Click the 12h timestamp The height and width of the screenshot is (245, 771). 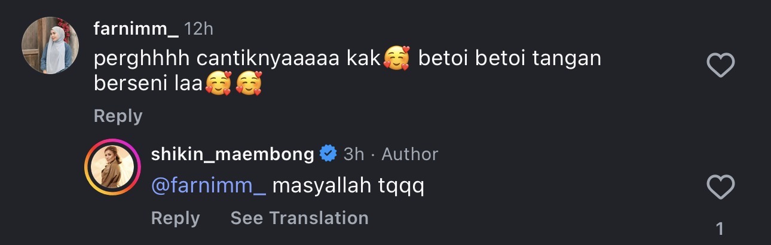pos(198,28)
